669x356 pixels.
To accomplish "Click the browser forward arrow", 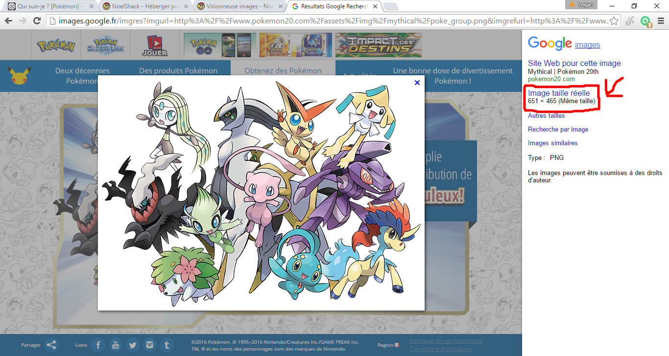I will tap(23, 21).
